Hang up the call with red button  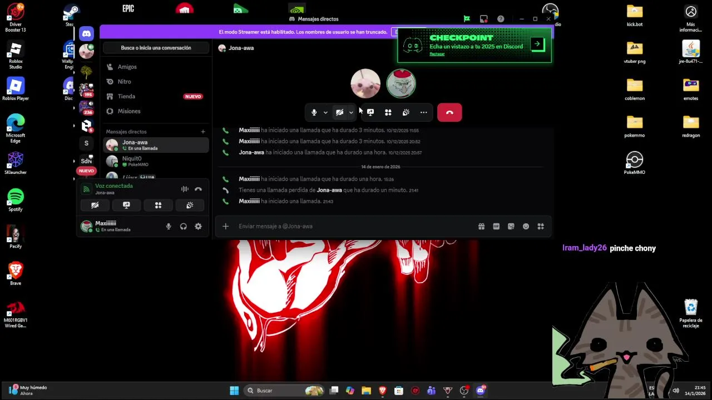pos(449,112)
